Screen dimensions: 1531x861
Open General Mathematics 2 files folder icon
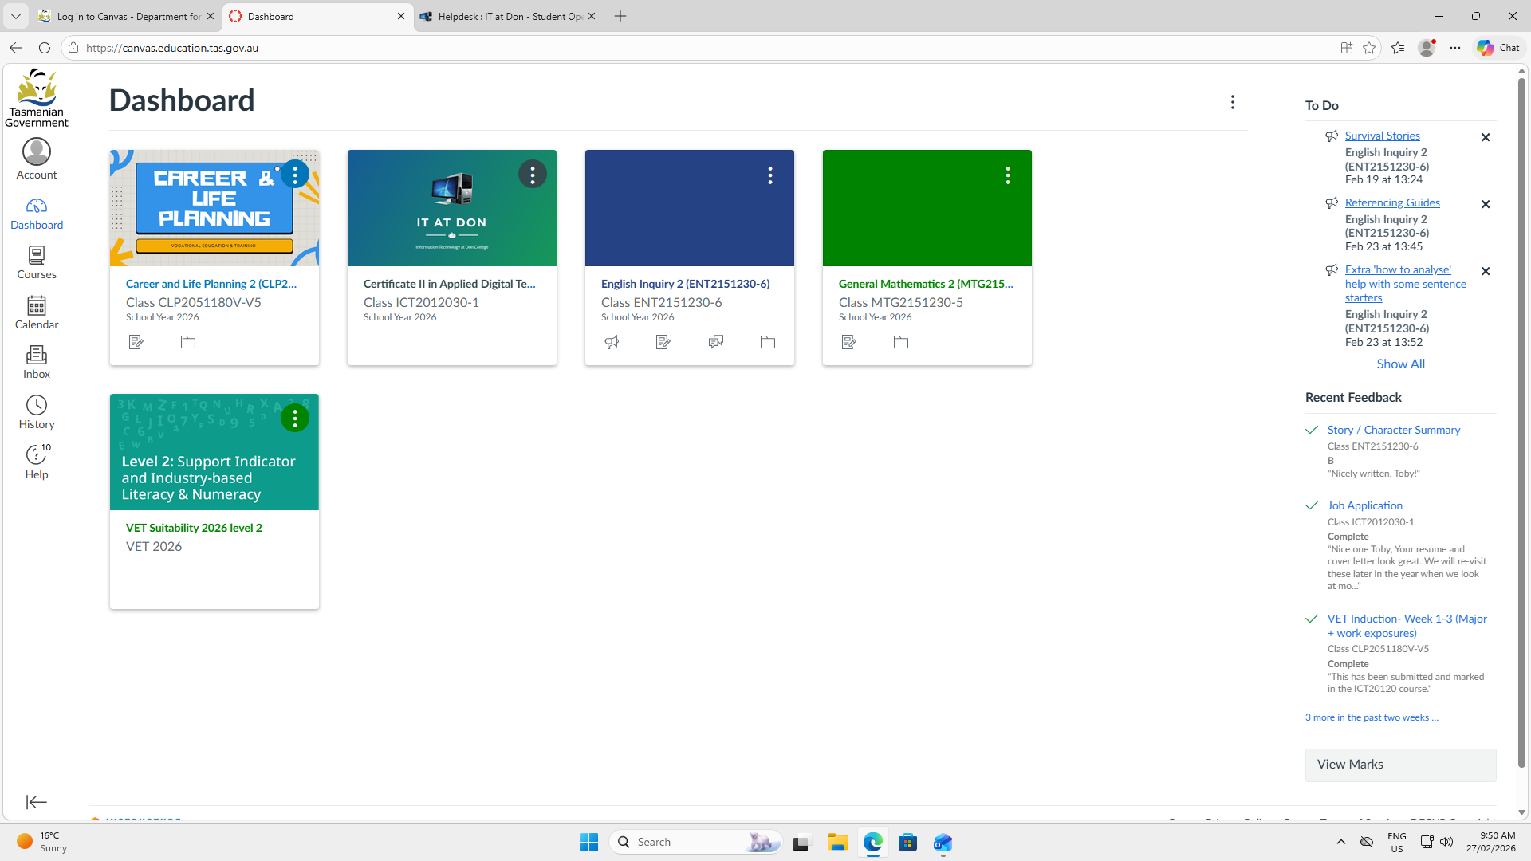pyautogui.click(x=901, y=342)
